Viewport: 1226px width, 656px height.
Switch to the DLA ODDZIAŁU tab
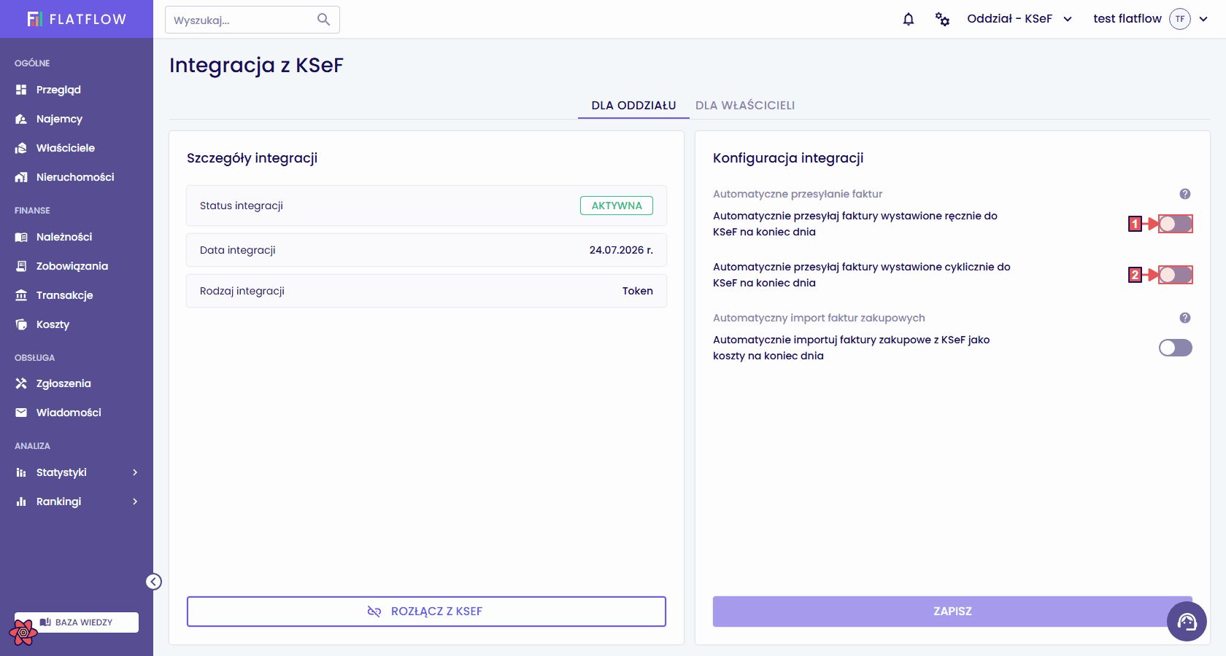[x=633, y=106]
